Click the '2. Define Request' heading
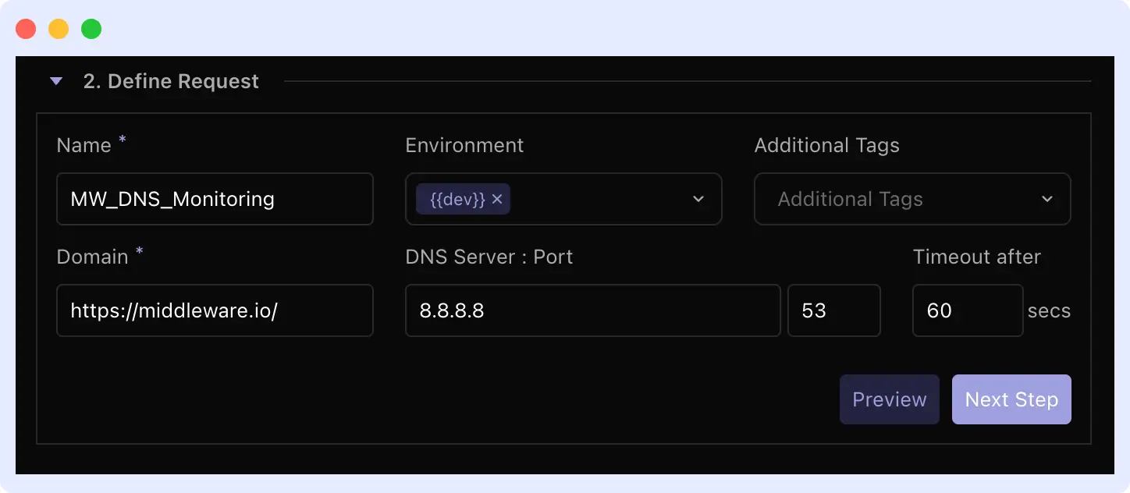 tap(169, 80)
